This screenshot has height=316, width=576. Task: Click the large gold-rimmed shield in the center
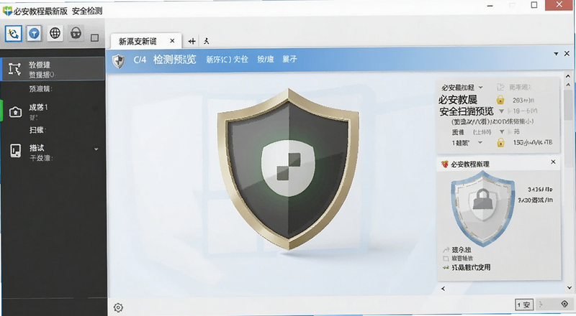coord(289,169)
